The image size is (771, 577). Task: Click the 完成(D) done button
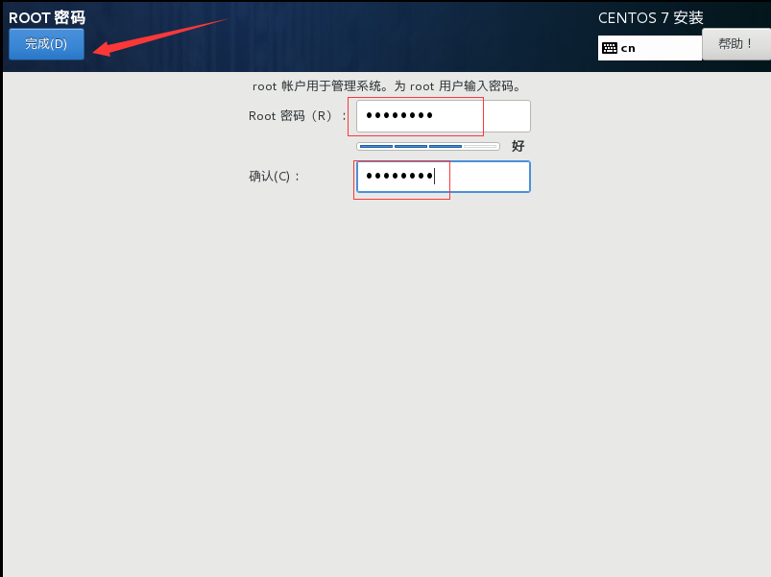point(46,44)
